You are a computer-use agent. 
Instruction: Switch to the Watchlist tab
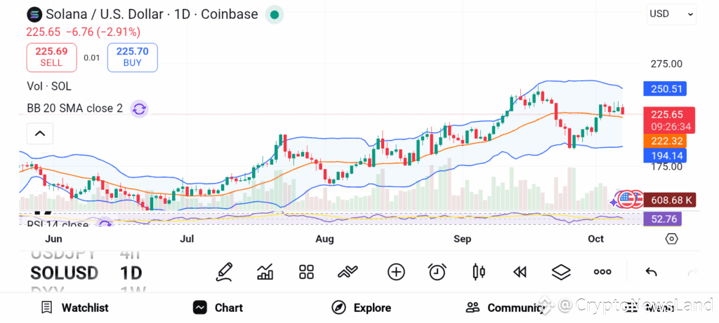(x=74, y=308)
